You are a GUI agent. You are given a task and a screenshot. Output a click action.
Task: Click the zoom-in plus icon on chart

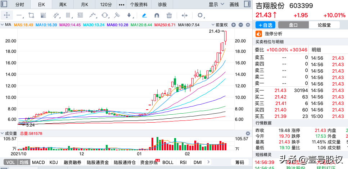234,25
